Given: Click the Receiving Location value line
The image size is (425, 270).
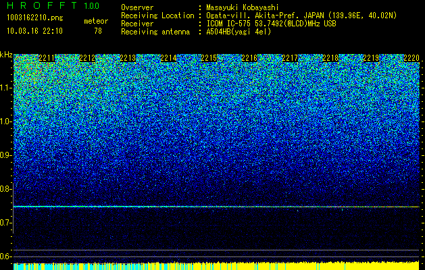Looking at the screenshot, I should click(301, 16).
